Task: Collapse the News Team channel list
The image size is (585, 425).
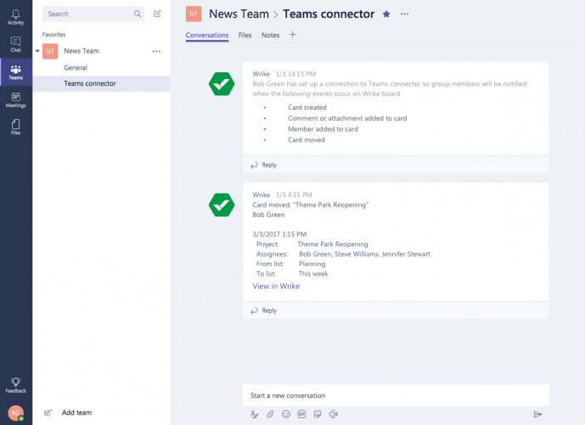Action: pos(37,51)
